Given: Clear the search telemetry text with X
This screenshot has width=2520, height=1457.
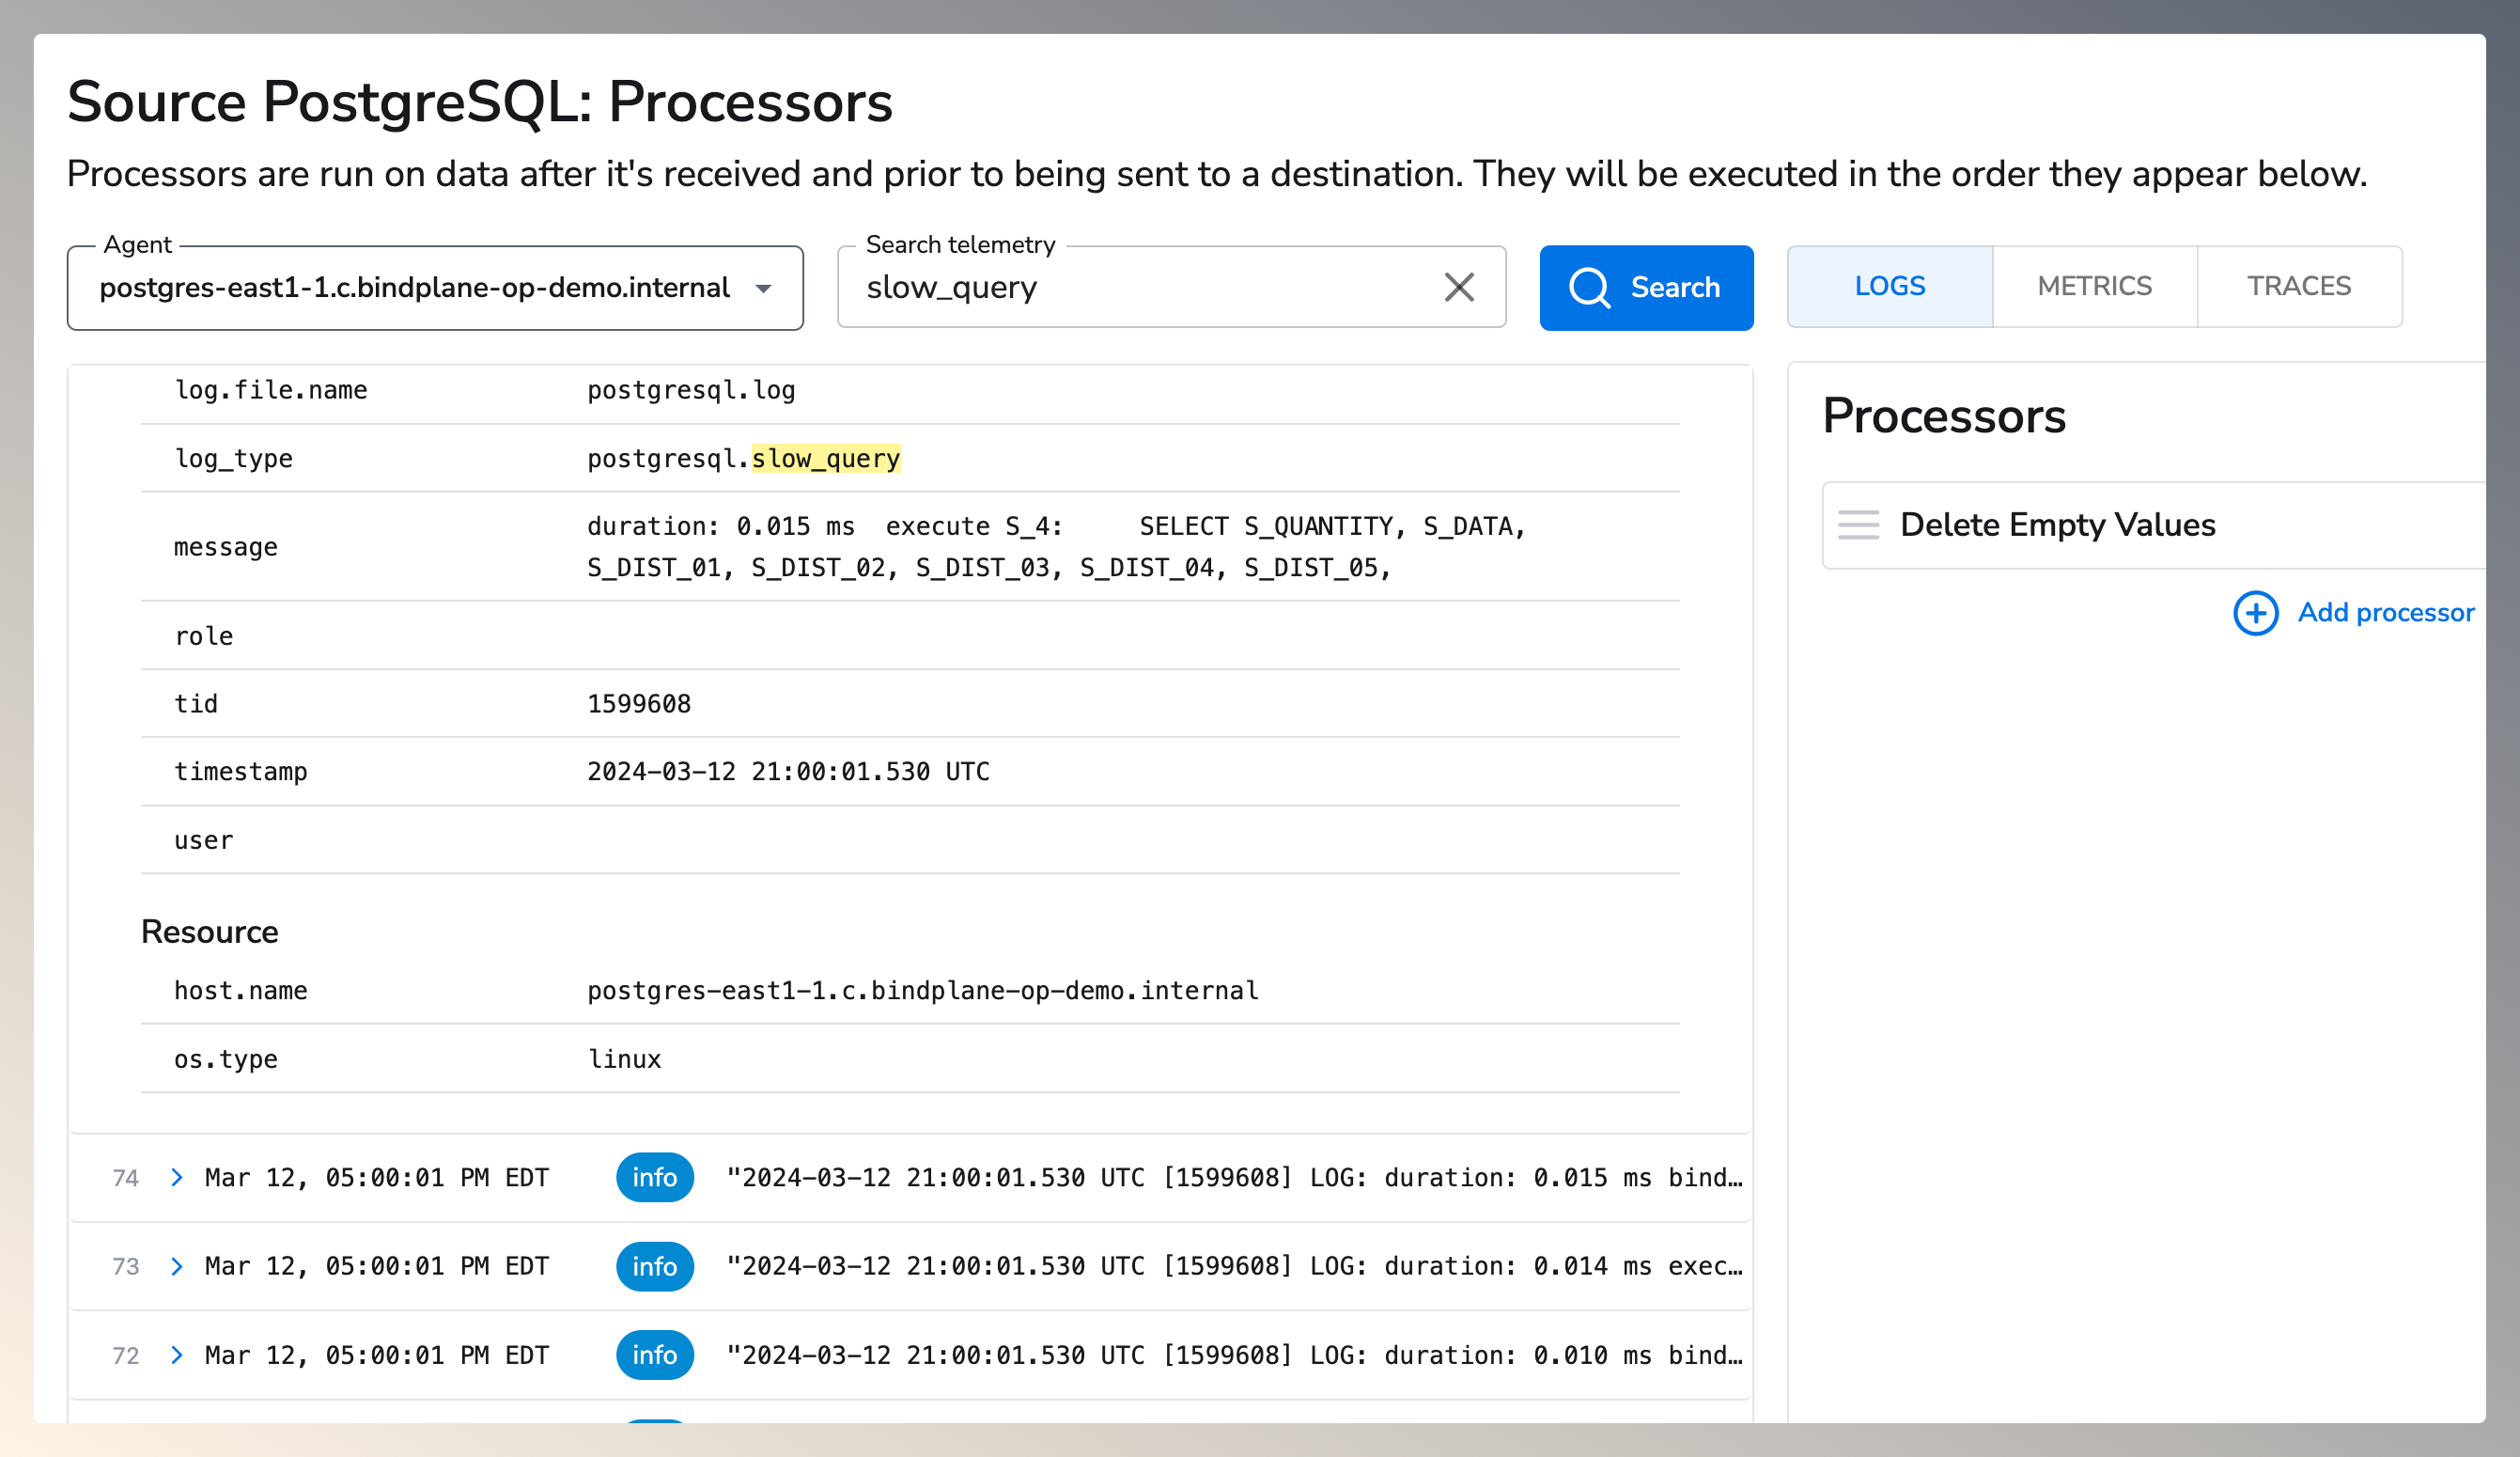Looking at the screenshot, I should tap(1459, 288).
